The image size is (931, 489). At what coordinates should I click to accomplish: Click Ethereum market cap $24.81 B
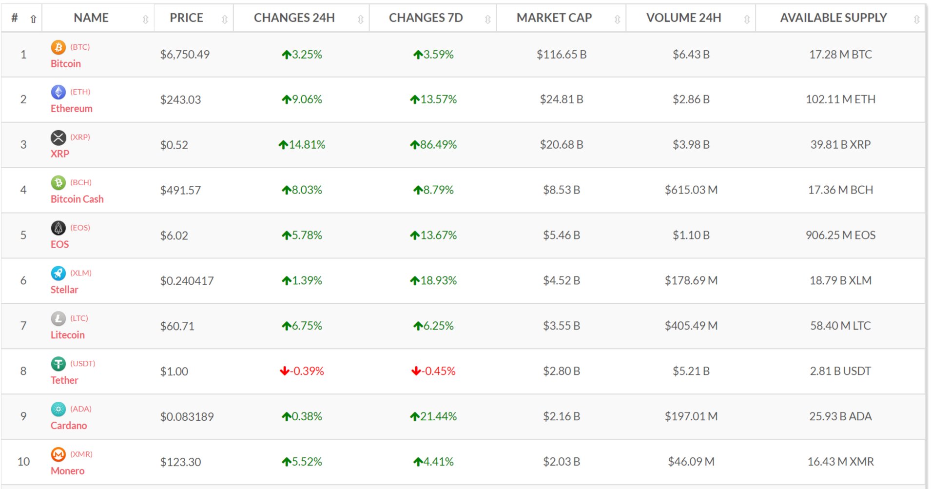pyautogui.click(x=562, y=99)
